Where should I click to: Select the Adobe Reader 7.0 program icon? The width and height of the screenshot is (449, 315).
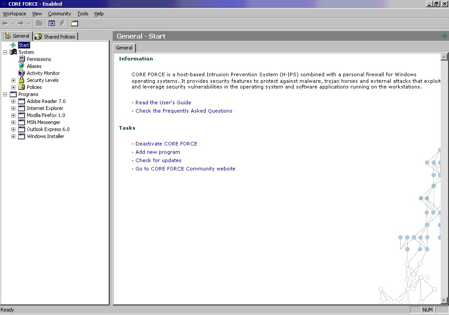coord(21,101)
